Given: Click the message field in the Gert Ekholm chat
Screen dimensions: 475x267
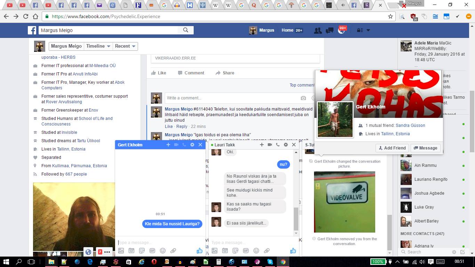Looking at the screenshot, I should coord(160,242).
